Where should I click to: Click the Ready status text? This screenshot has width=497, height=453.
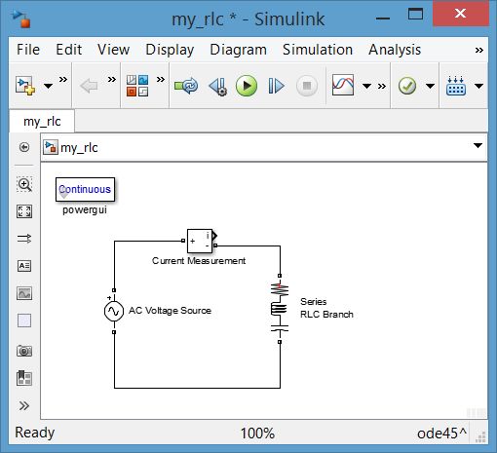click(x=35, y=433)
